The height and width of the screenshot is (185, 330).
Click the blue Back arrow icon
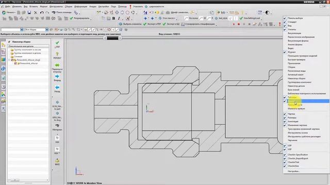point(57,87)
